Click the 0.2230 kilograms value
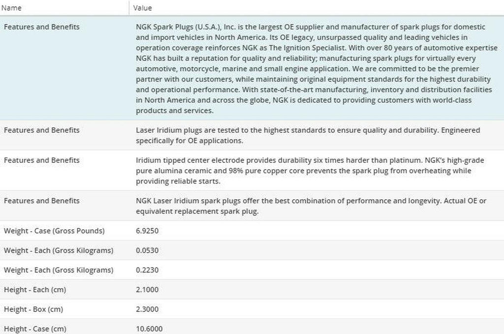Screen dimensions: 504x334 point(147,270)
